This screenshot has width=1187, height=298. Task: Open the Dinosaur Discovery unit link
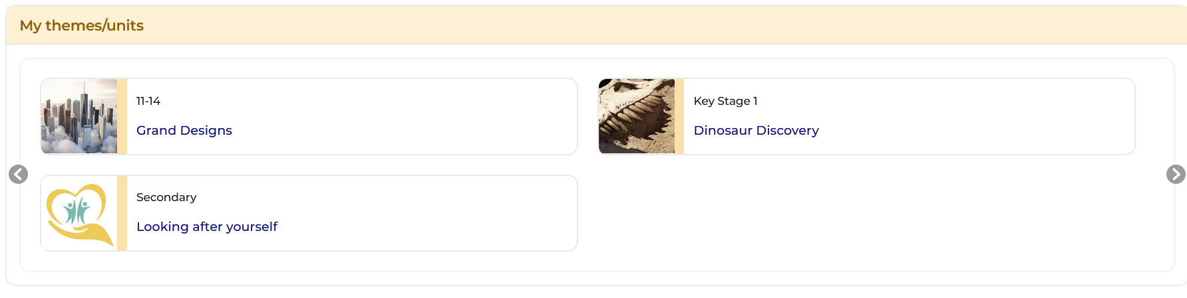[756, 131]
